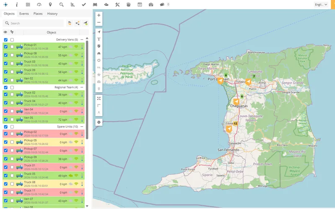
Task: Uncheck Delivery Vans group visibility checkbox
Action: coord(6,40)
